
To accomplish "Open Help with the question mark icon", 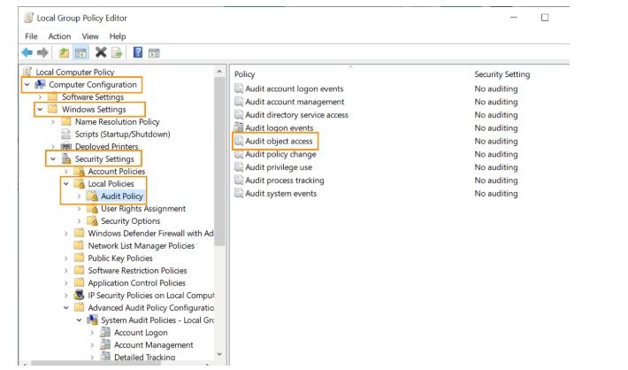I will 138,52.
